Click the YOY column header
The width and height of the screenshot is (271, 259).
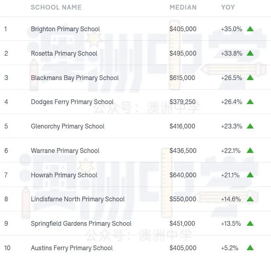pos(228,7)
